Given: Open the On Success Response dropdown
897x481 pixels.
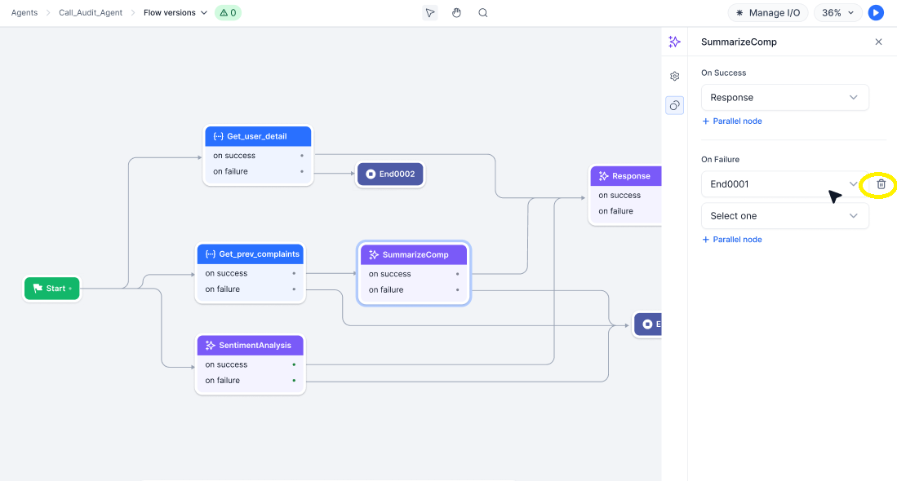Looking at the screenshot, I should (784, 98).
